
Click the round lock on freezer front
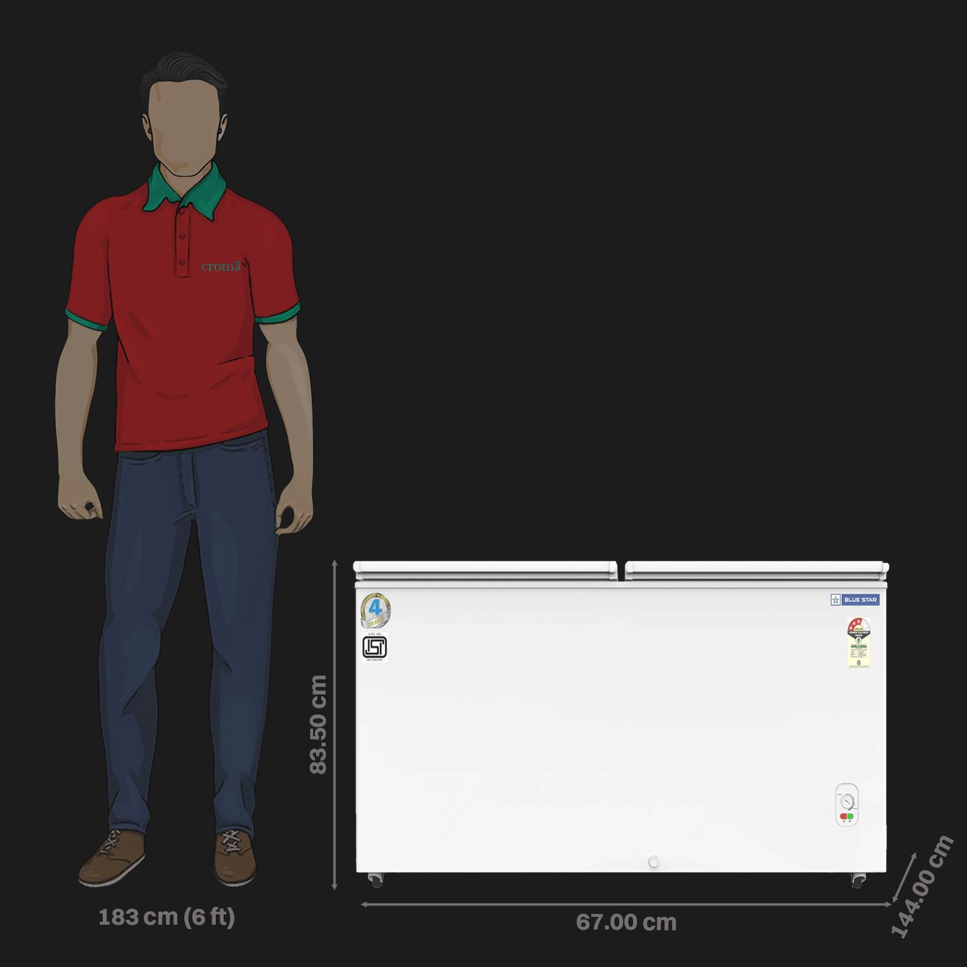click(x=653, y=862)
